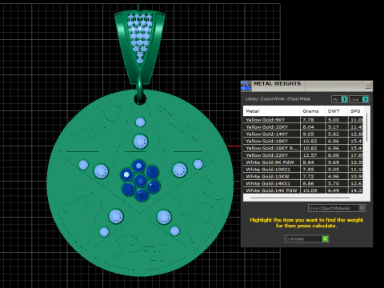The image size is (384, 288).
Task: Click the Library: Cutout White label
Action: [x=278, y=99]
